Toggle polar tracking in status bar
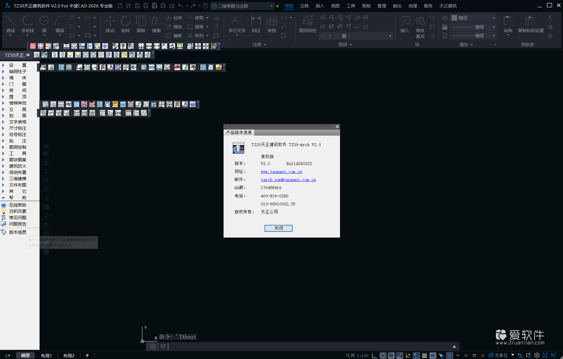563x359 pixels. coord(383,356)
